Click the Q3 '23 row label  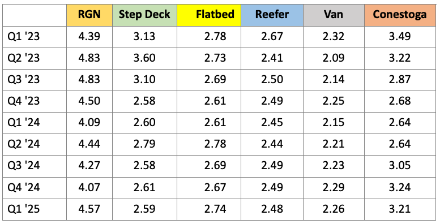click(24, 79)
